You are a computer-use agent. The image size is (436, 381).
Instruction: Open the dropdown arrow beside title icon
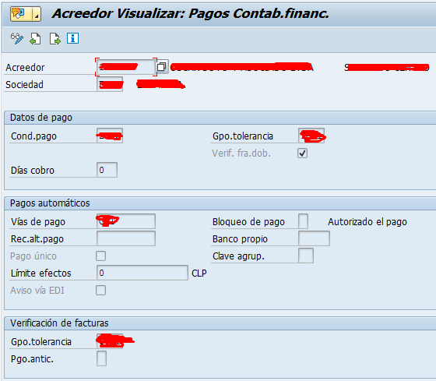tap(37, 14)
